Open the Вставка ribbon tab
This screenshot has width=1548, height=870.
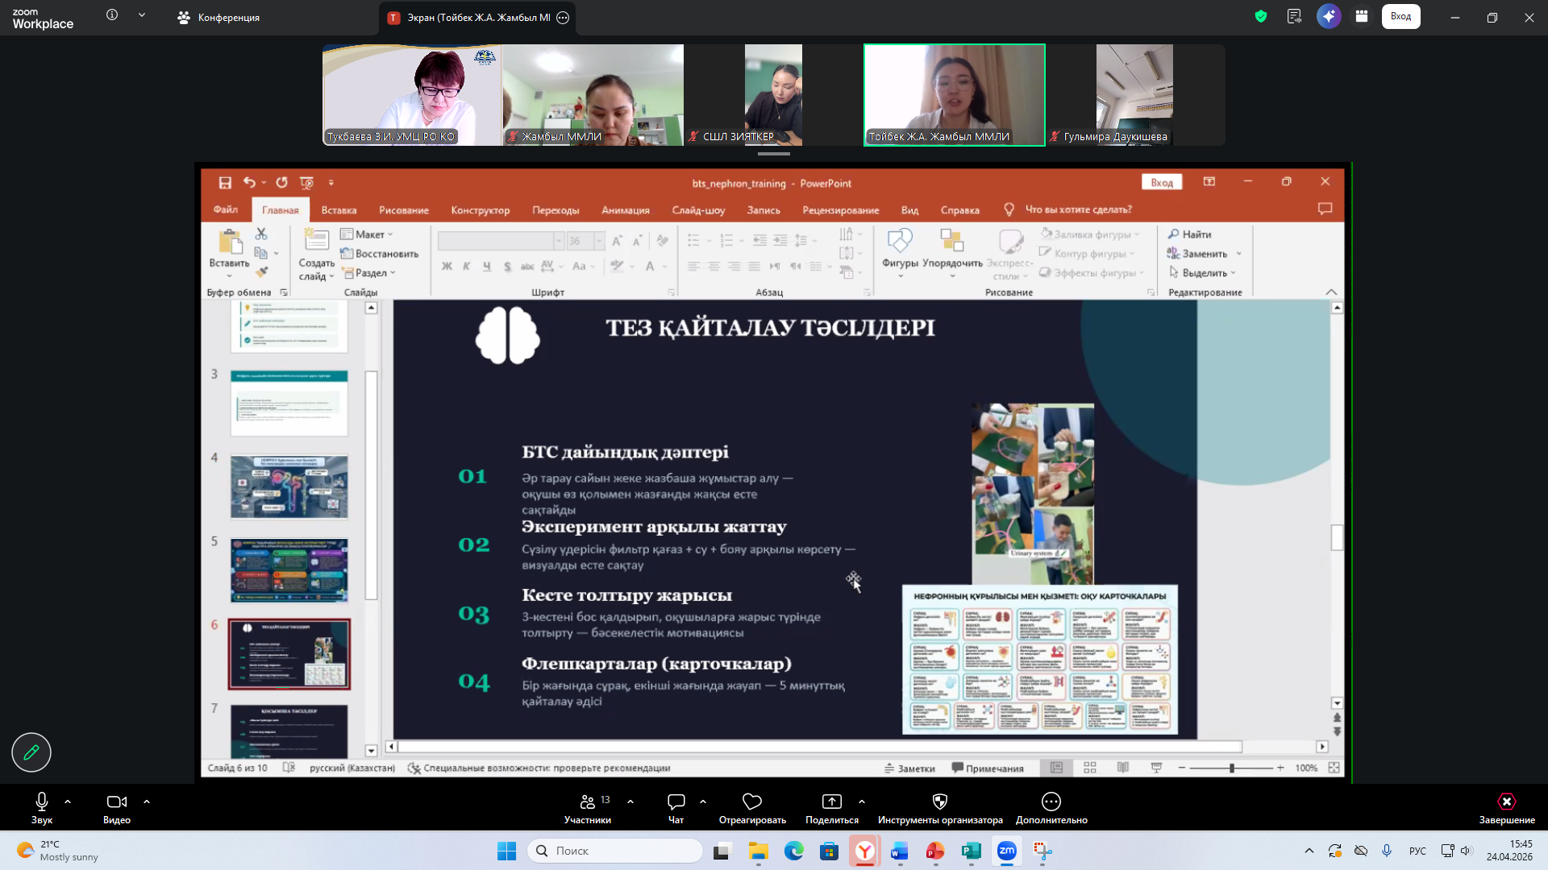tap(339, 209)
